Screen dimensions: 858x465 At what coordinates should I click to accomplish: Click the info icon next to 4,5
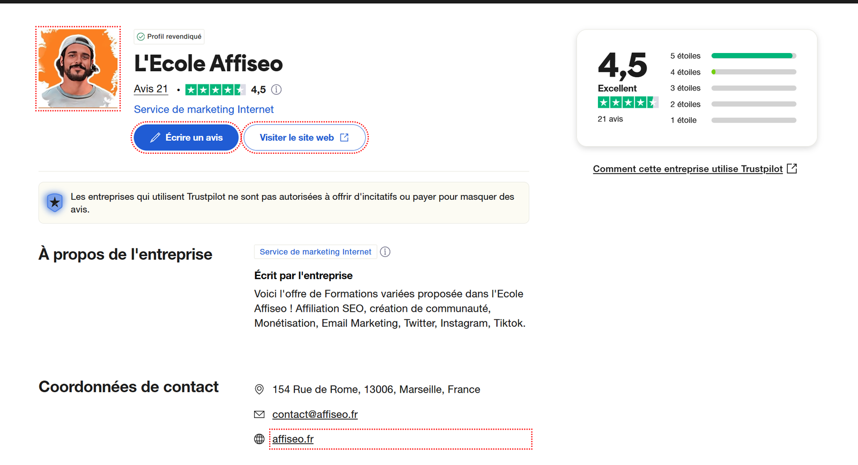coord(276,89)
